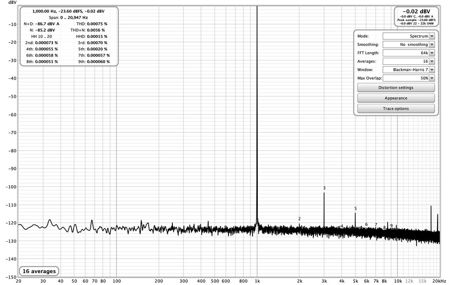Click the 1k frequency axis label
The height and width of the screenshot is (285, 449).
pos(257,281)
